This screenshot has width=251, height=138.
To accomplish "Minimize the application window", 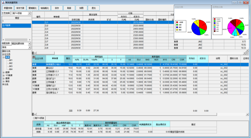I will pyautogui.click(x=235, y=2).
